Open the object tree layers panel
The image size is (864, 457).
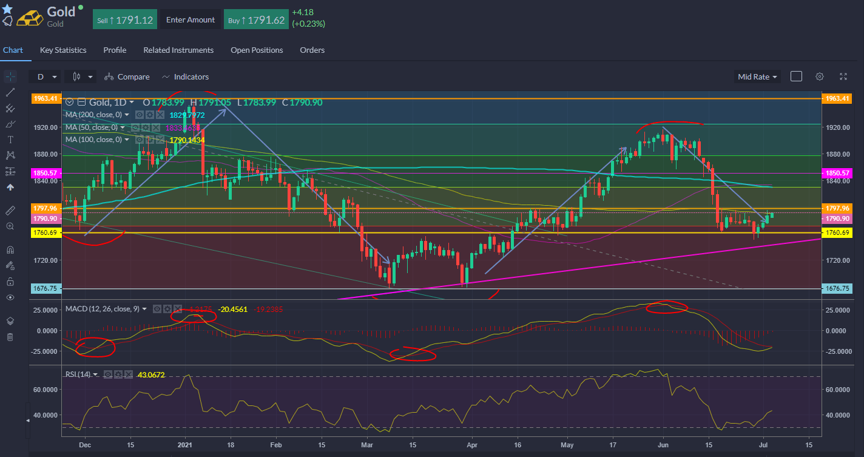(x=10, y=320)
